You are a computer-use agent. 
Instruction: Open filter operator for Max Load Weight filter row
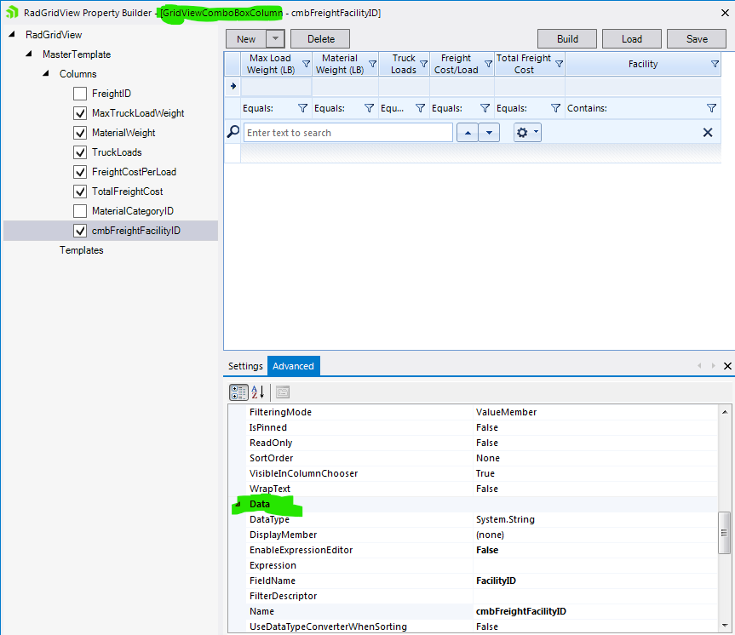pos(303,108)
